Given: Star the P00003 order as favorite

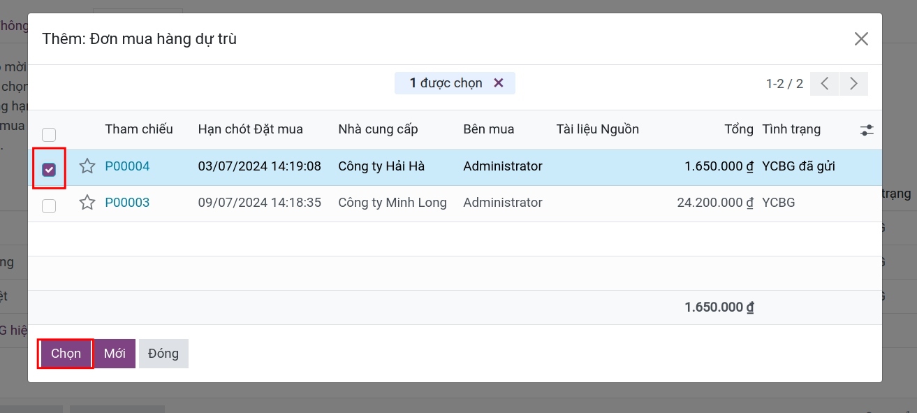Looking at the screenshot, I should pos(87,203).
